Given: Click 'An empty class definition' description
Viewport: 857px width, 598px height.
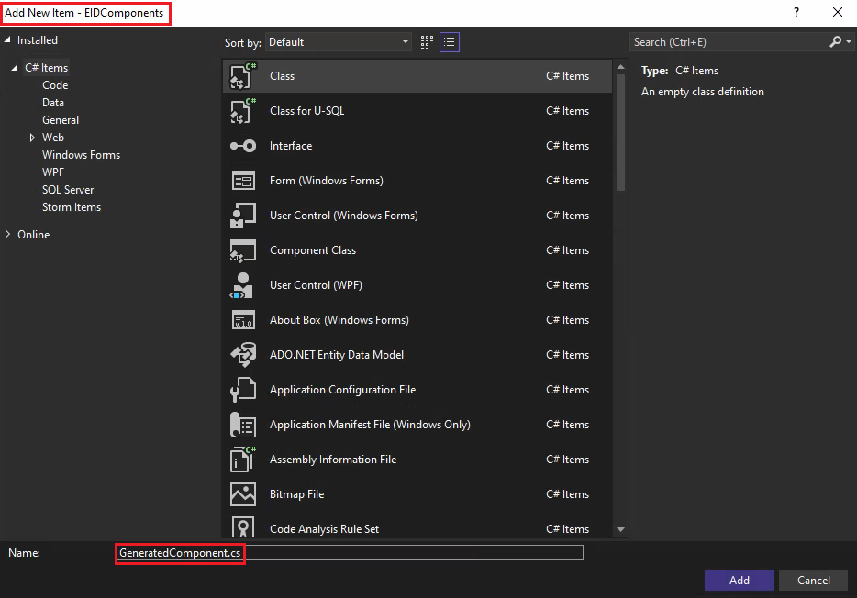Looking at the screenshot, I should [x=702, y=92].
